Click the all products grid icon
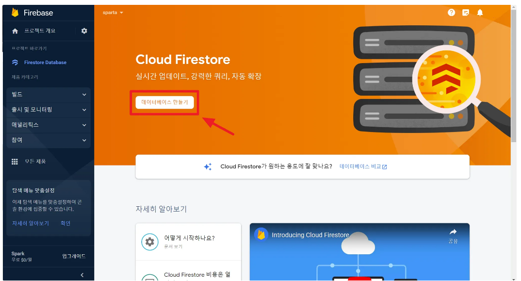 (x=15, y=162)
